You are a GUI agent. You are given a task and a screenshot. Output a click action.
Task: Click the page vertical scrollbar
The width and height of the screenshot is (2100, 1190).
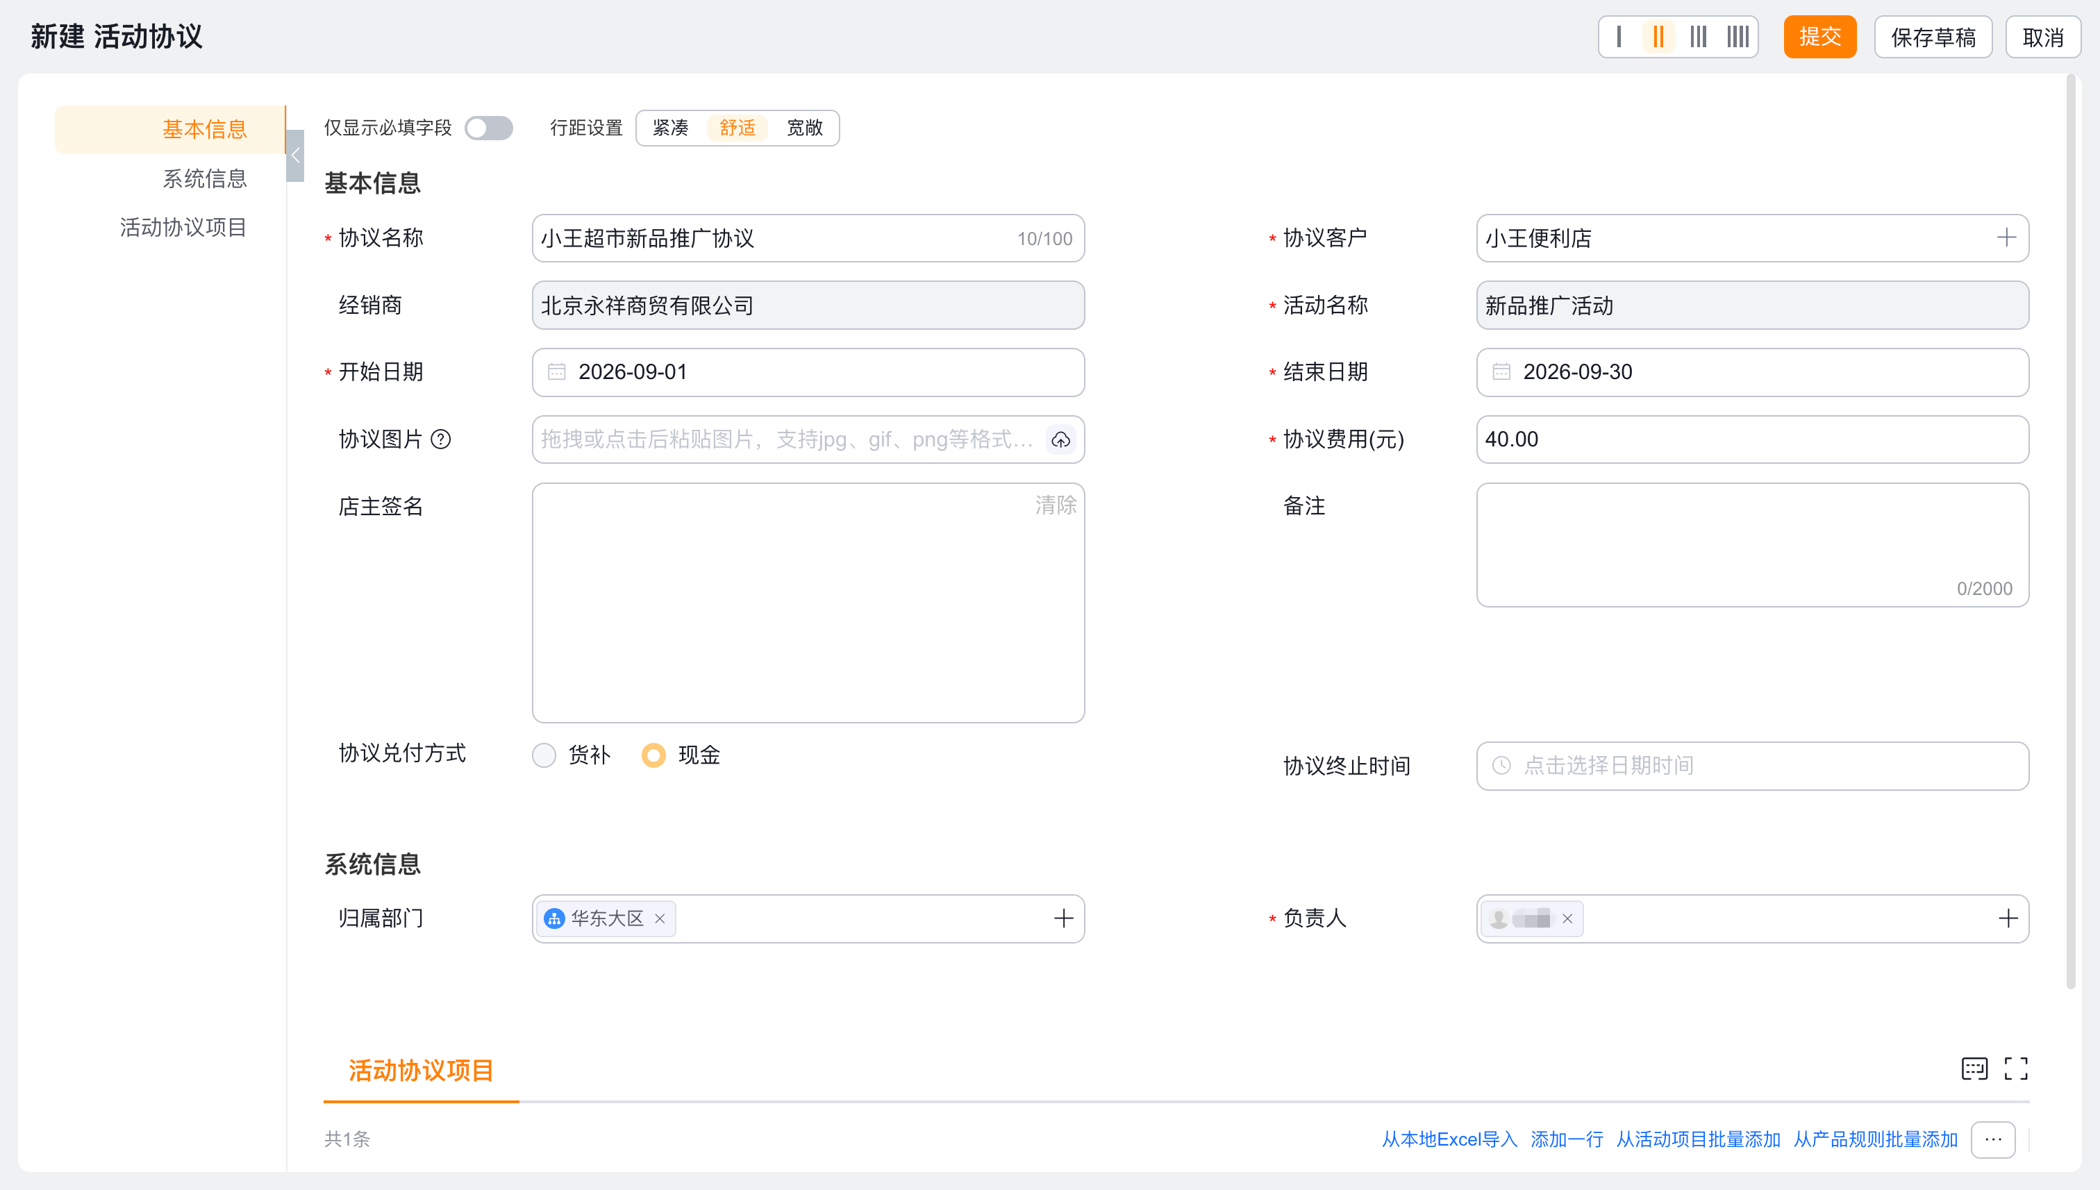click(x=2072, y=531)
